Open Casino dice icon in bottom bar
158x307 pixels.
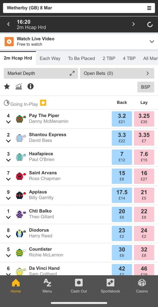pyautogui.click(x=142, y=286)
